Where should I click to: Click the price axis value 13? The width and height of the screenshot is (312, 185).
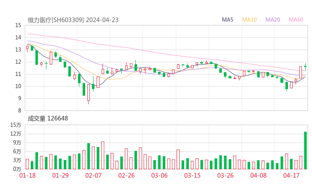tap(18, 50)
